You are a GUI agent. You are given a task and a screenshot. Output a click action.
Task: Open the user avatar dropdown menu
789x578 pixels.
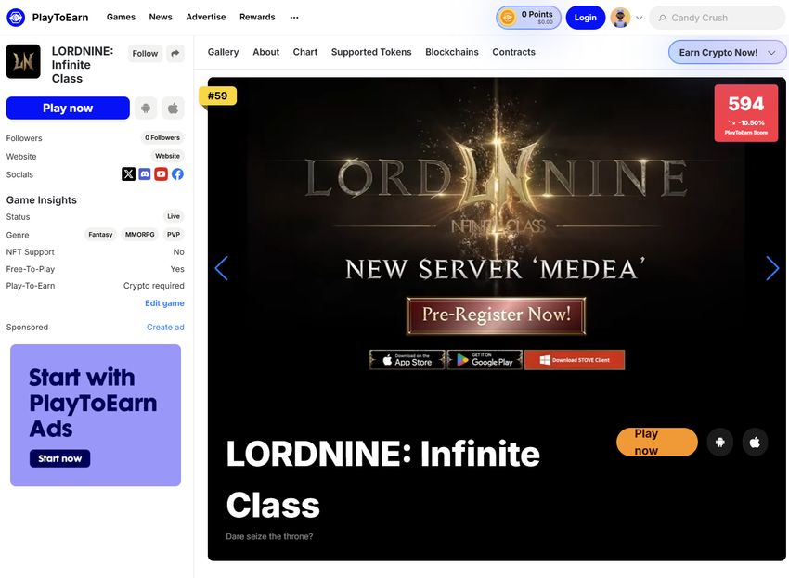(x=627, y=18)
